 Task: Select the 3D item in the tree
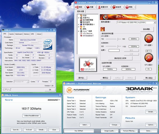[x=84, y=27]
